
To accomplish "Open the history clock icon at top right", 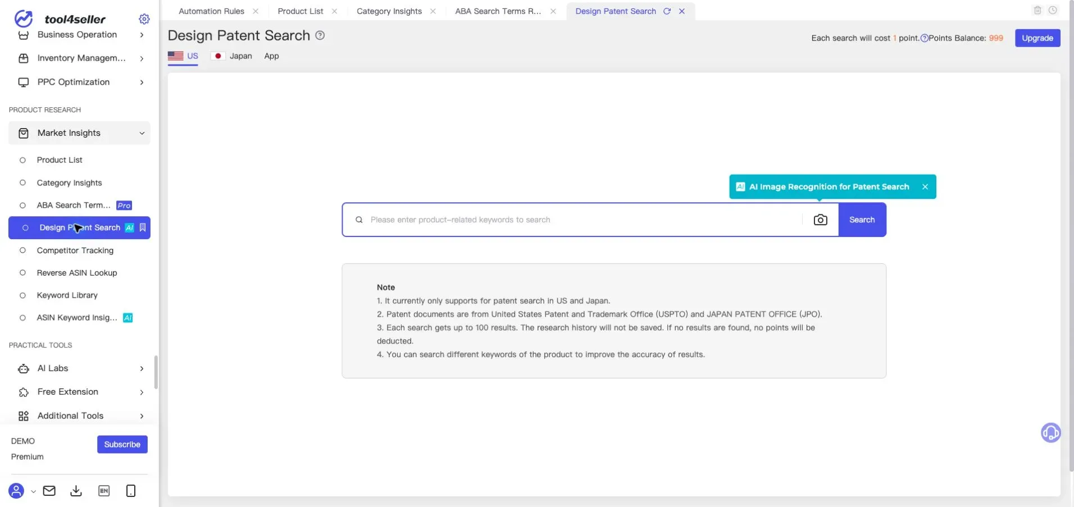I will tap(1053, 10).
